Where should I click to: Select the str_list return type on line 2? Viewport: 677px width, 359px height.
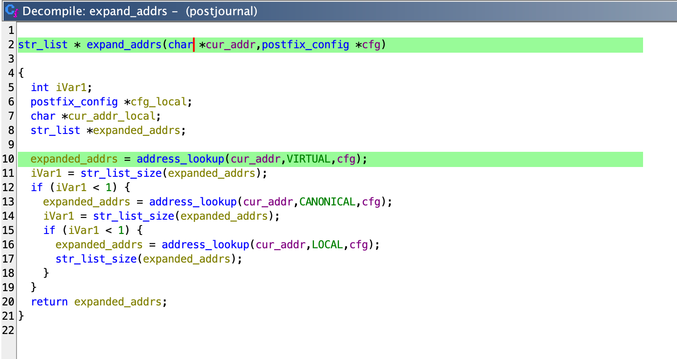(x=43, y=45)
